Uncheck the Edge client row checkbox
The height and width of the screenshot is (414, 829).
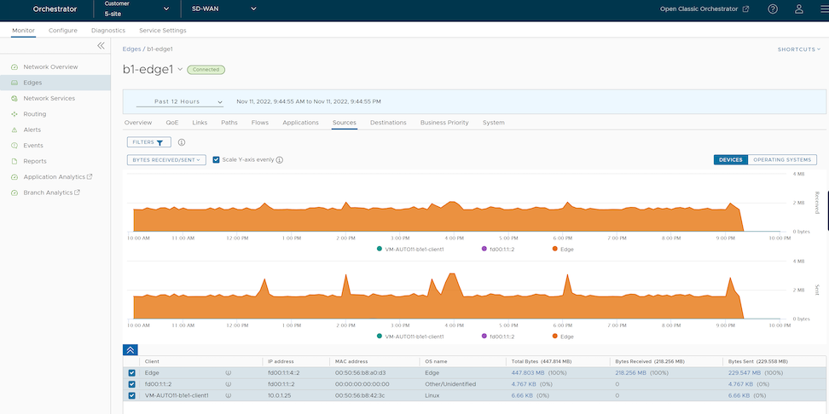(131, 372)
